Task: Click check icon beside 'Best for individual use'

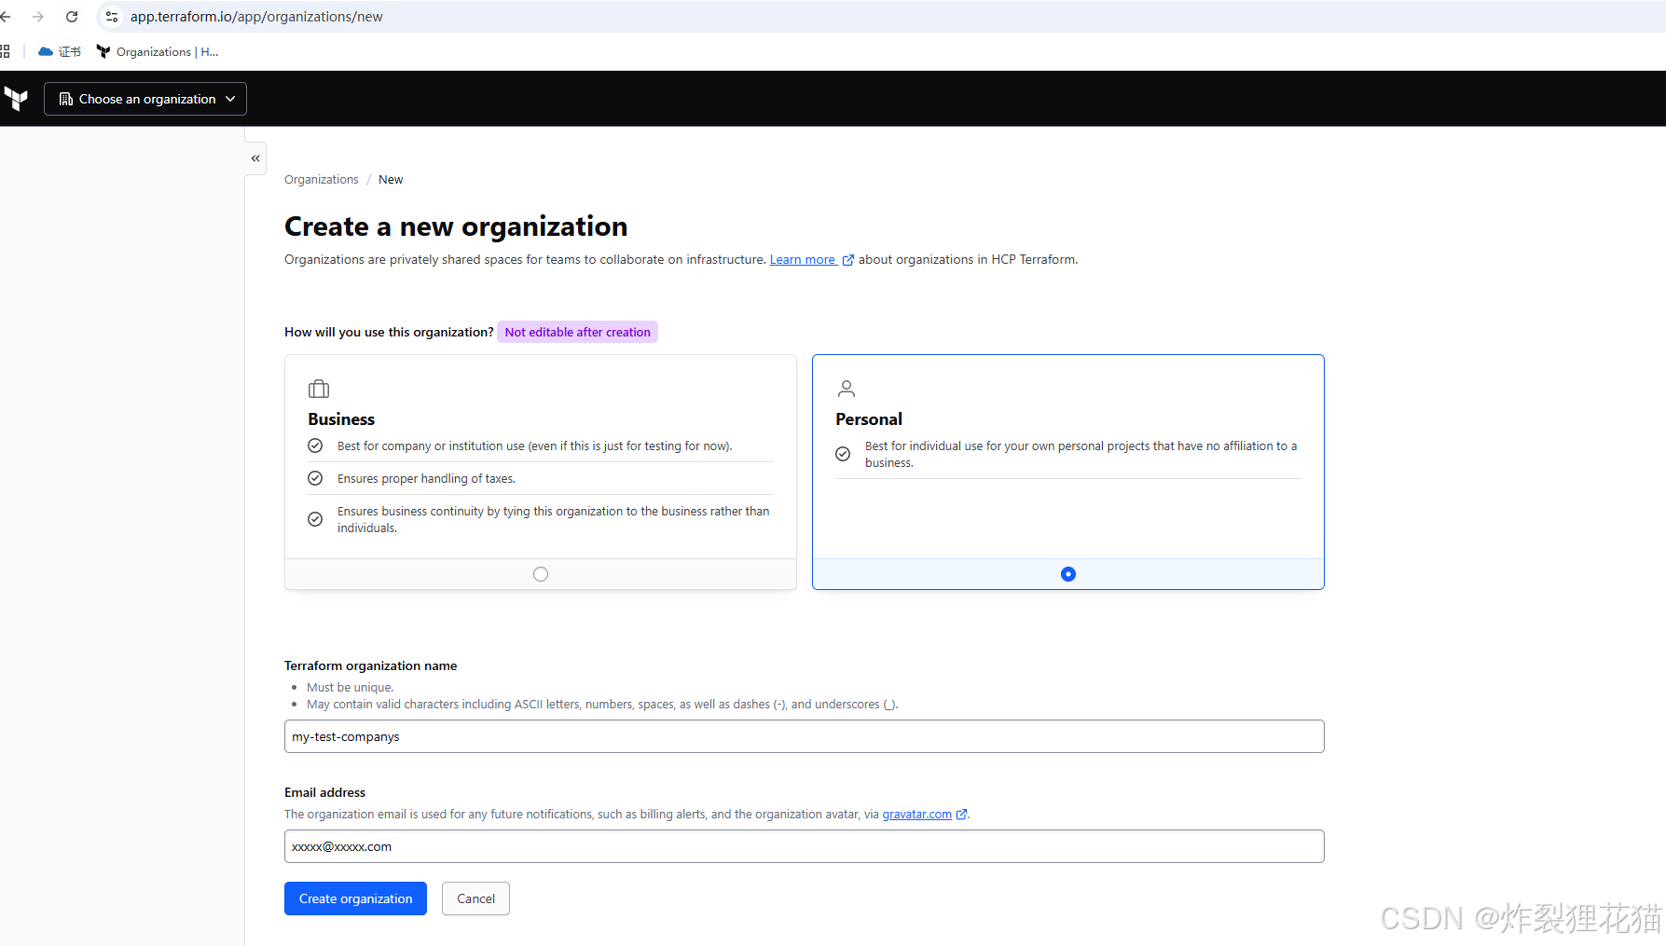Action: [843, 454]
